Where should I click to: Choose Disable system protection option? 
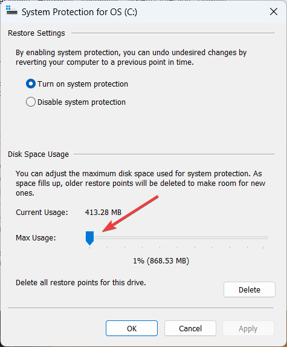coord(76,102)
